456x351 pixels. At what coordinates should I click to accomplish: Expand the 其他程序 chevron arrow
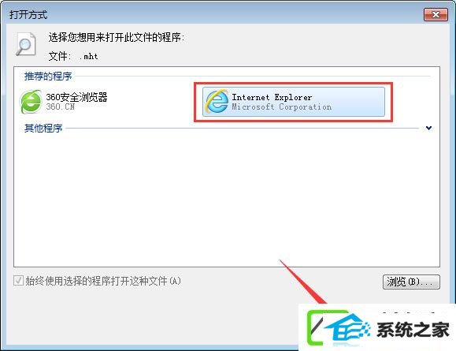pos(428,128)
